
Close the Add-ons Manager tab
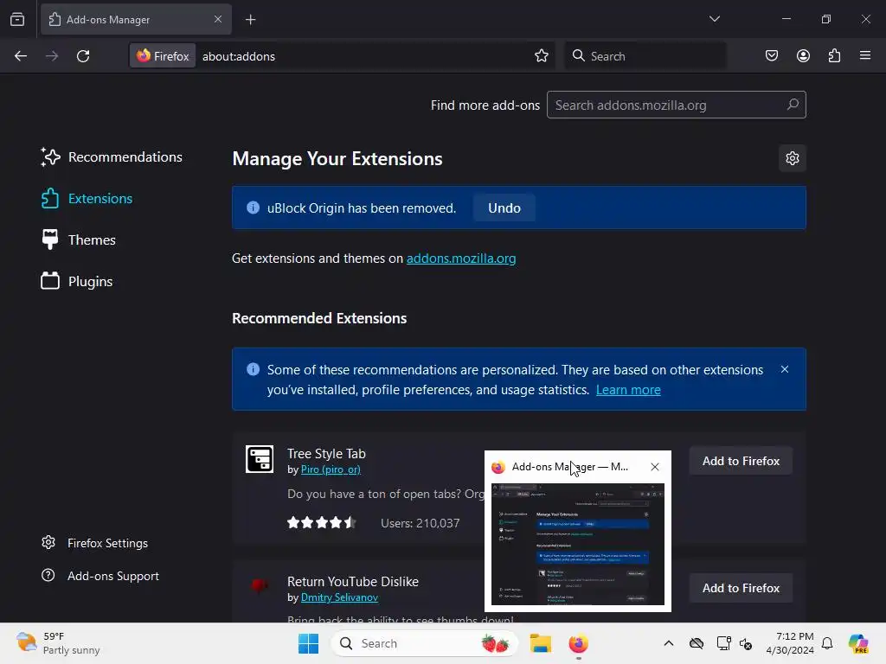(x=217, y=19)
